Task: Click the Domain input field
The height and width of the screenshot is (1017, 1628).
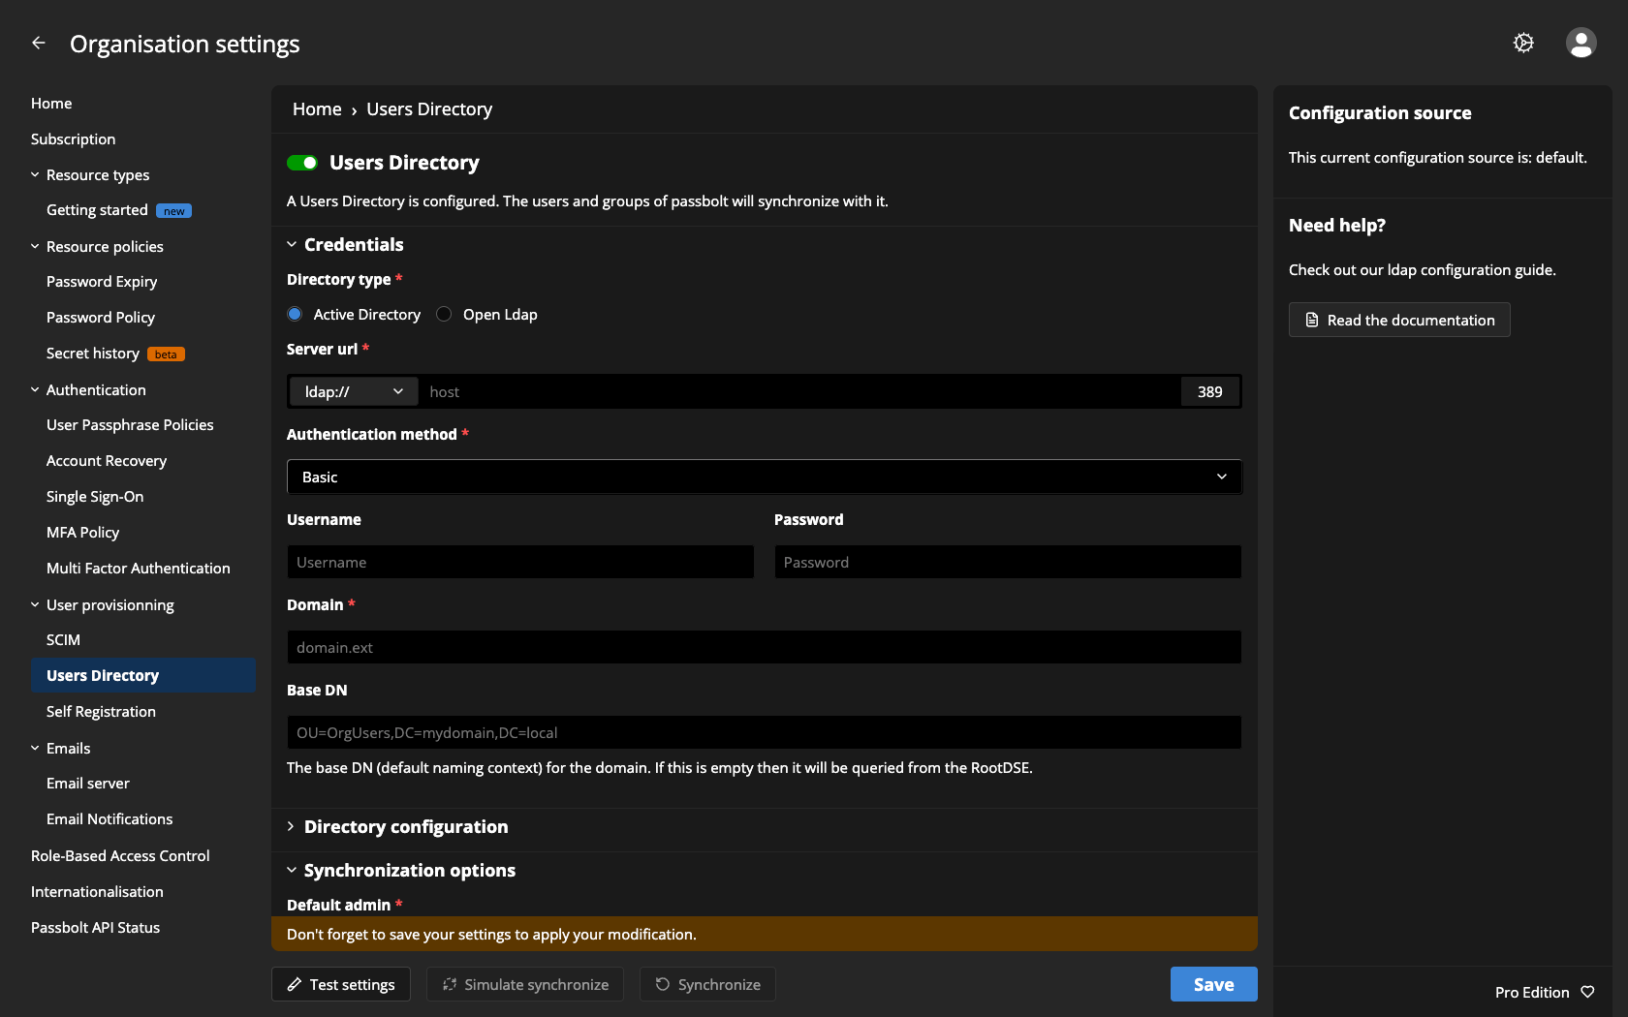Action: tap(764, 647)
